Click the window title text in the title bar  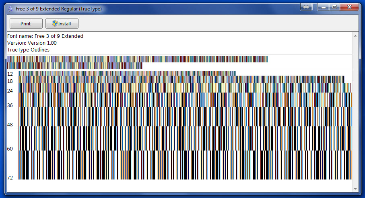59,8
